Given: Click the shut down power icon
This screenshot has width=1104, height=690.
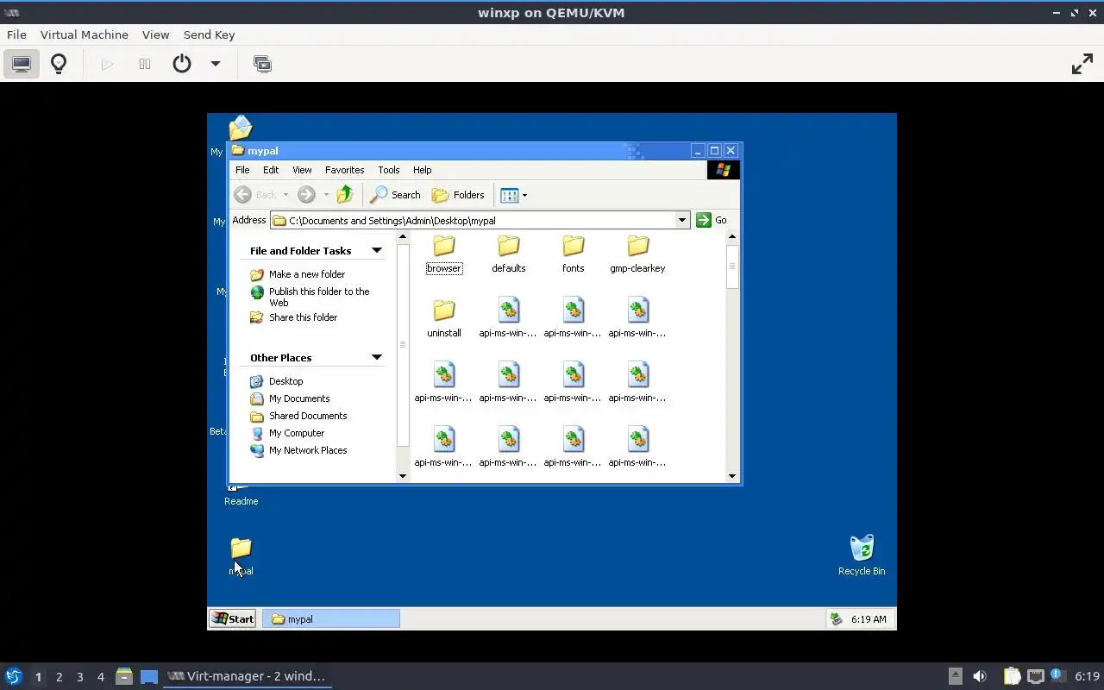Looking at the screenshot, I should pos(182,64).
